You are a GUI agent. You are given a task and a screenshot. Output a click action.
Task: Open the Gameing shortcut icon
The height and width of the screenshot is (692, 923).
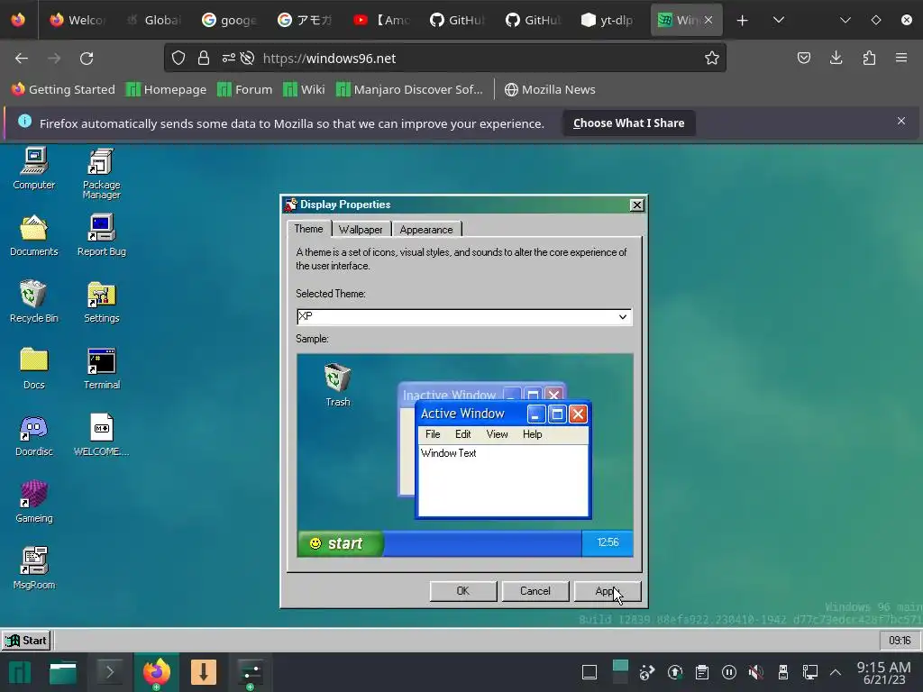pos(34,502)
